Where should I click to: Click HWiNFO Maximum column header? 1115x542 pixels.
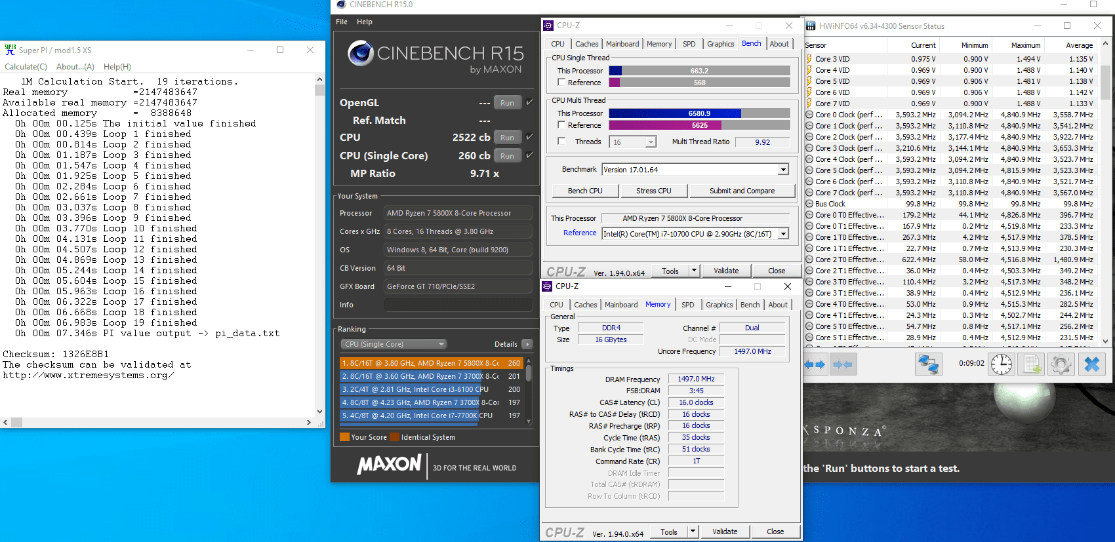pos(1025,45)
